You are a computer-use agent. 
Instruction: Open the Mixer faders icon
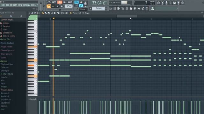pos(127,9)
